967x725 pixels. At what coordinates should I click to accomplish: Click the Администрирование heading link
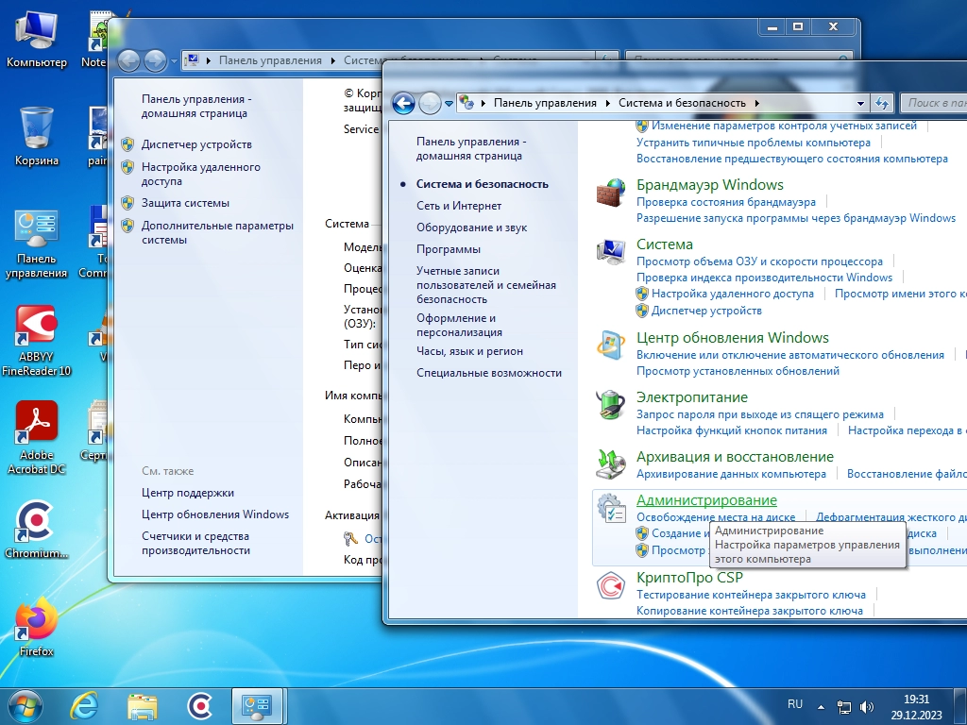click(x=706, y=500)
